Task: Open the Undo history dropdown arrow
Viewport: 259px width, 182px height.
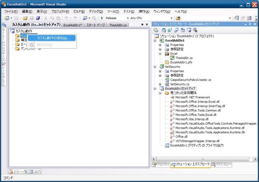Action: click(x=71, y=18)
